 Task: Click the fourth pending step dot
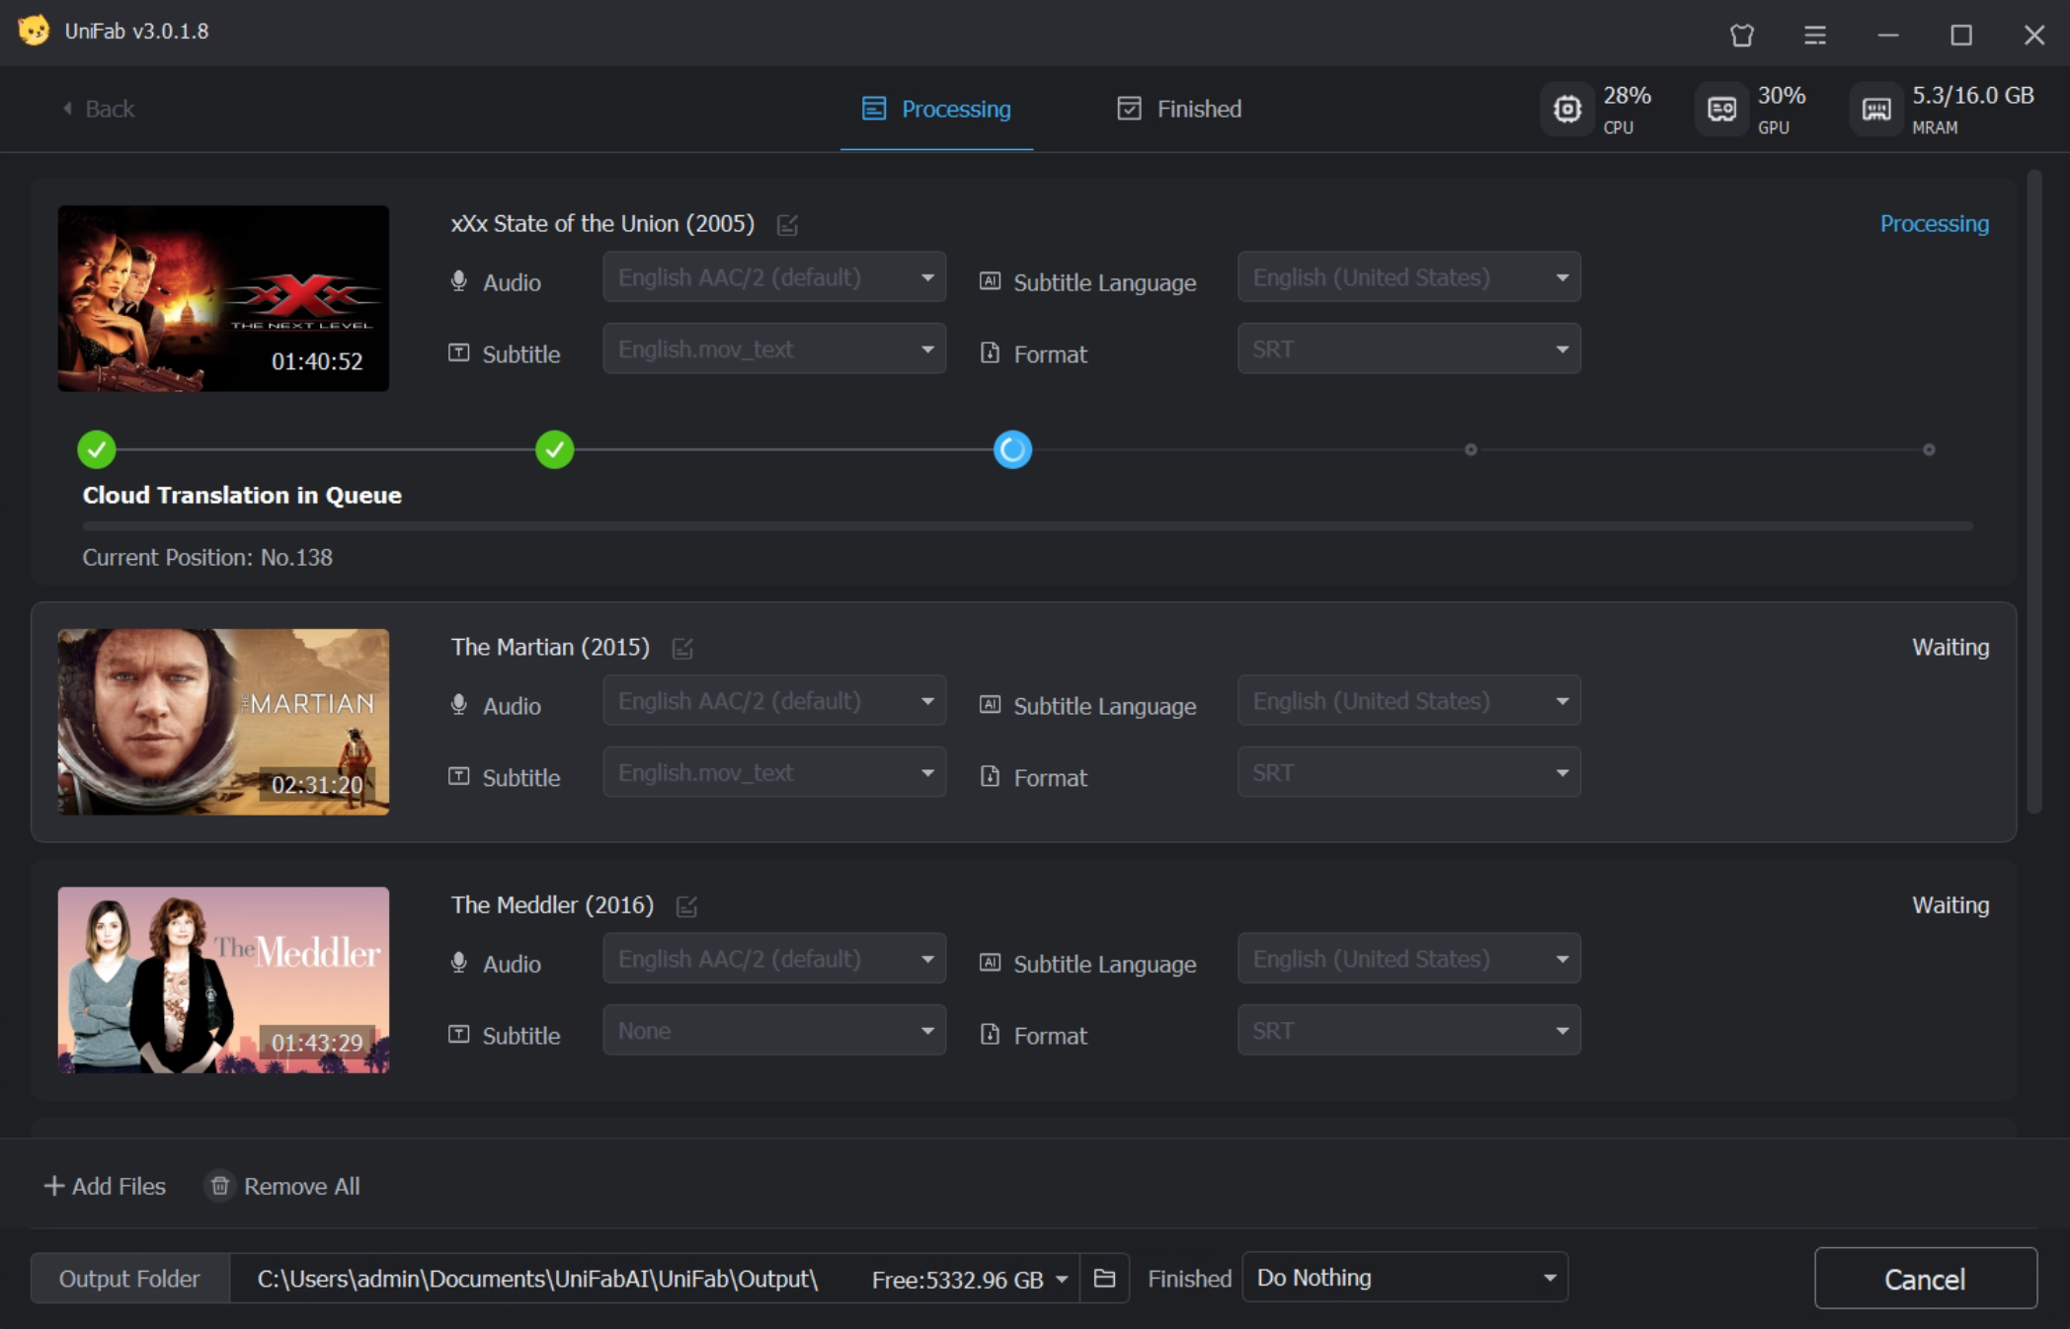coord(1471,449)
